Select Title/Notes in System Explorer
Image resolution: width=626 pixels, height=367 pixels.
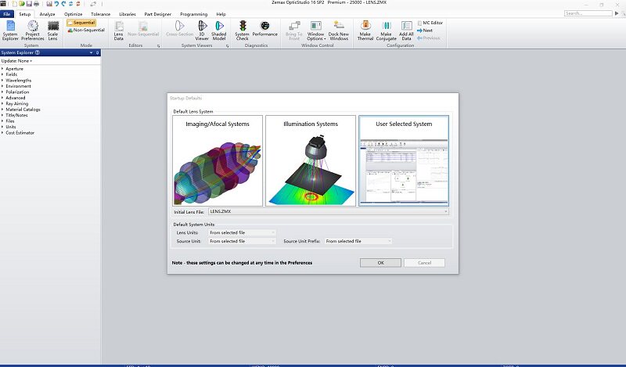click(x=16, y=115)
